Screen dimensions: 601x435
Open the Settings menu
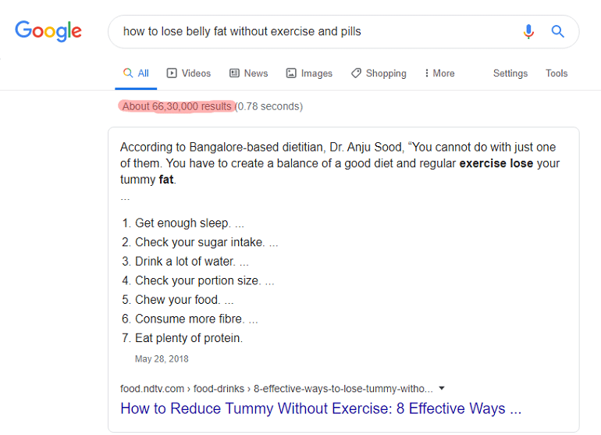[x=510, y=73]
